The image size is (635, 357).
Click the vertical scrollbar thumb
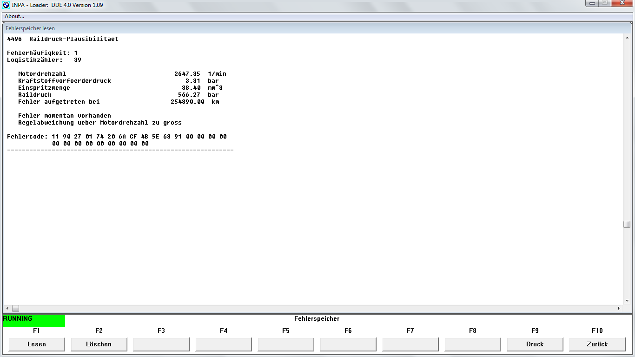pos(627,224)
